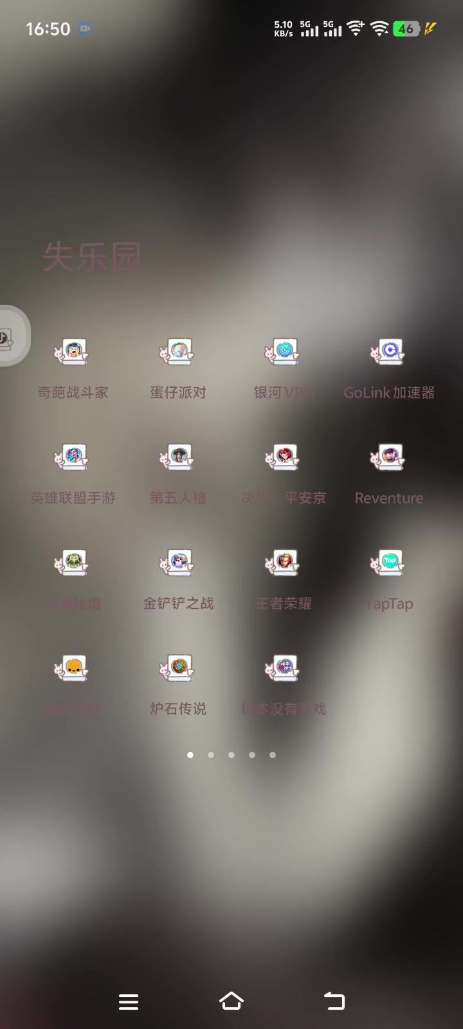The height and width of the screenshot is (1029, 463).
Task: Start the GoLink 加速器 app
Action: point(389,352)
